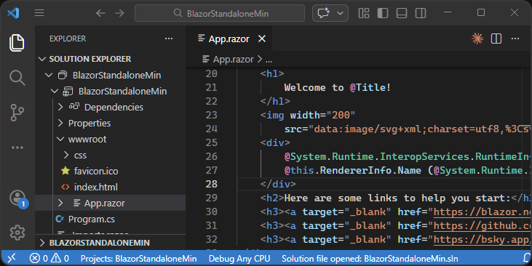Select favicon.ico in the tree
The image size is (532, 266).
96,171
